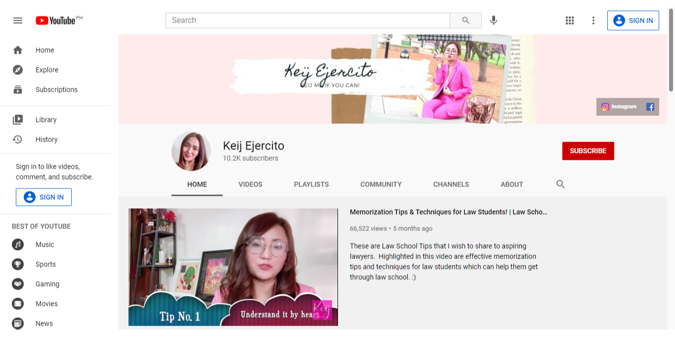
Task: Click the channel search icon
Action: (x=560, y=184)
